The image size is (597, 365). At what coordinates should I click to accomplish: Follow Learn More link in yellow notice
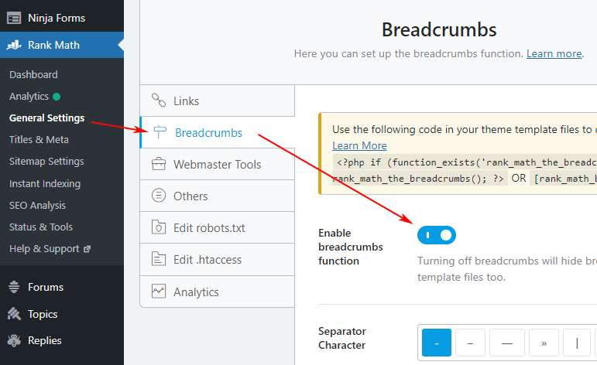click(359, 145)
